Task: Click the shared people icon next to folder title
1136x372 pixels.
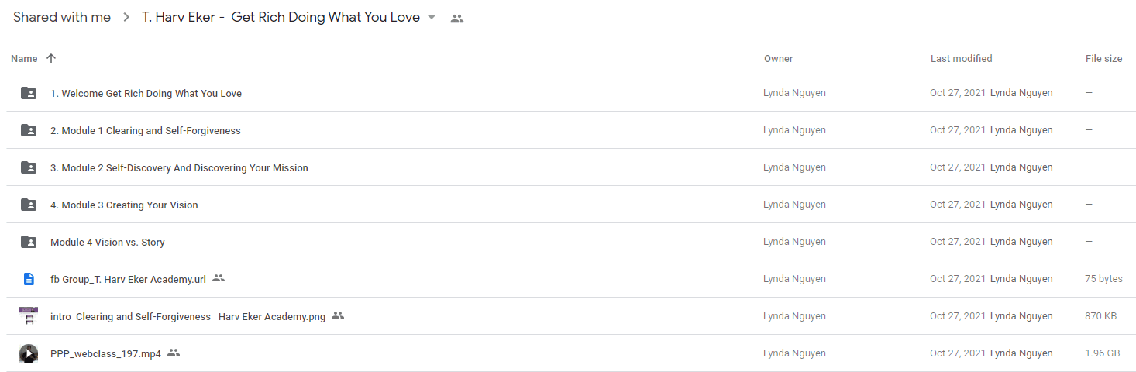Action: (457, 19)
